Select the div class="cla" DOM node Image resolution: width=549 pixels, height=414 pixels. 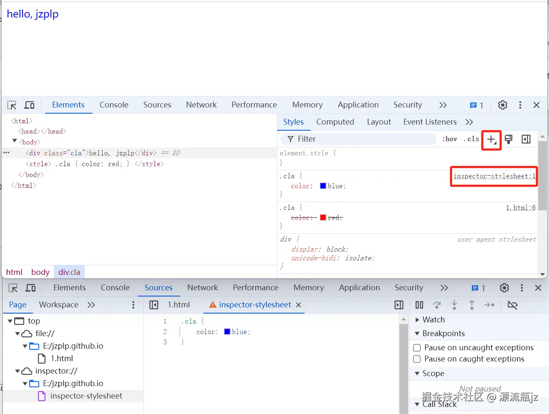pyautogui.click(x=91, y=153)
